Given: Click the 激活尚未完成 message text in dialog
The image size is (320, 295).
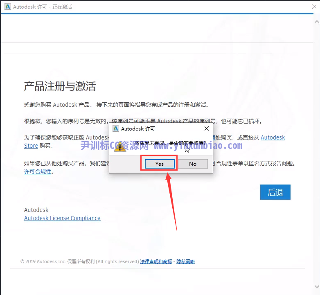Looking at the screenshot, I should pyautogui.click(x=170, y=143).
